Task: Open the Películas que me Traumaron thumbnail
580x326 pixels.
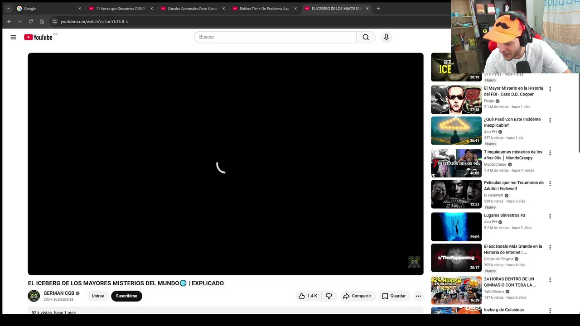Action: coord(456,194)
